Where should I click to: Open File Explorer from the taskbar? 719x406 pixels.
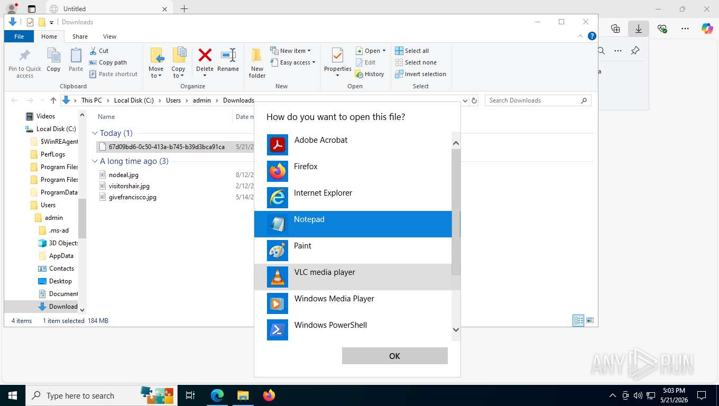pos(243,395)
